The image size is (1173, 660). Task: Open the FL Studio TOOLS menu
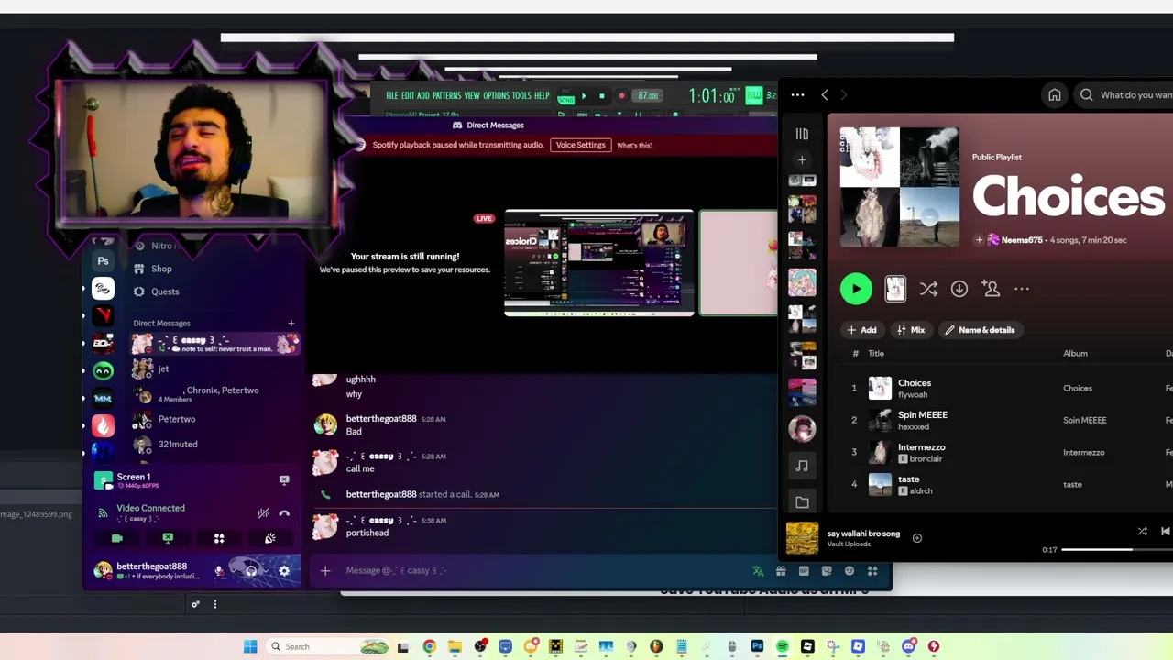521,95
